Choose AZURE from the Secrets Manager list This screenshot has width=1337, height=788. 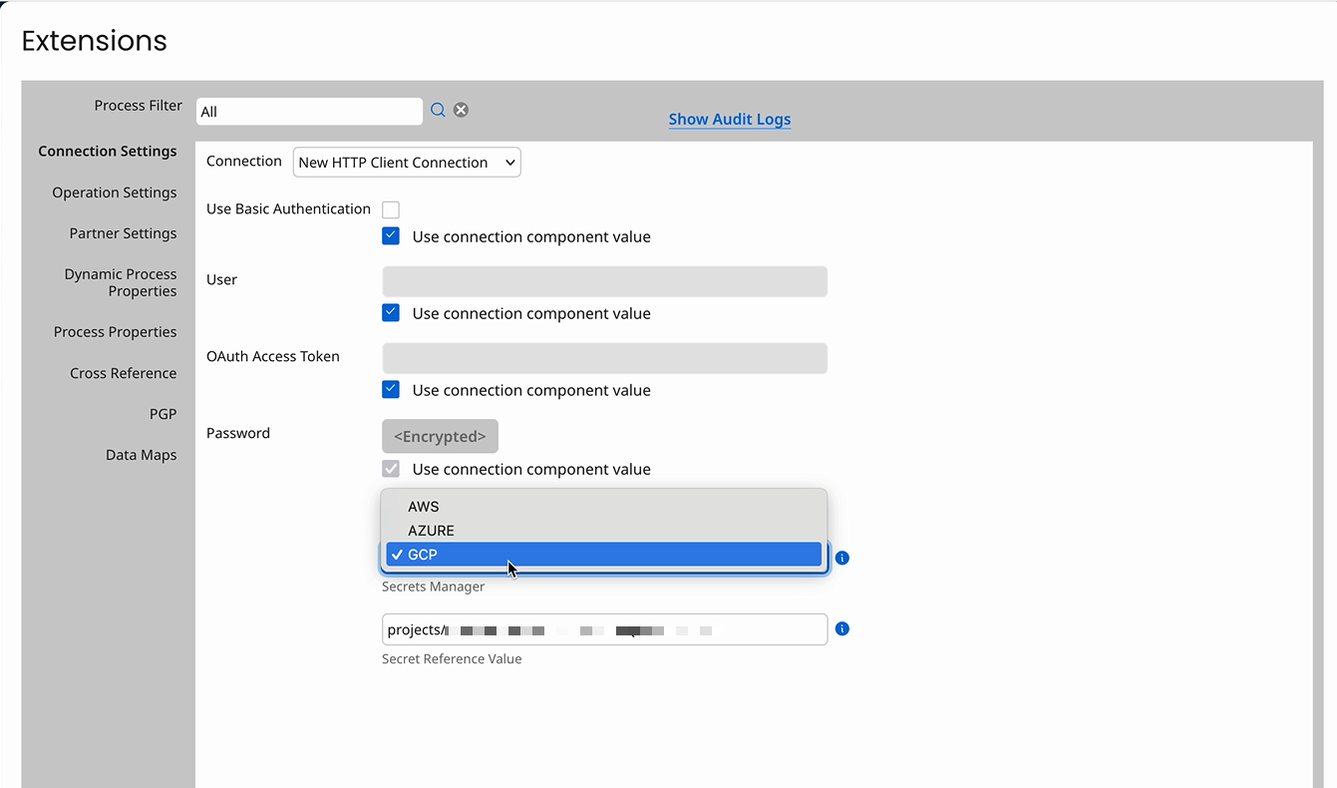(602, 530)
